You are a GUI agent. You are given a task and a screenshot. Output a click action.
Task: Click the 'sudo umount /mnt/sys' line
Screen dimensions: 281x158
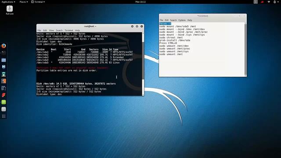point(174,51)
